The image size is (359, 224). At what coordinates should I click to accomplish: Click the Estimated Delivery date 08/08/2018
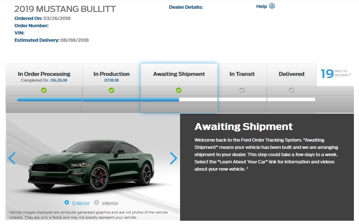(75, 40)
